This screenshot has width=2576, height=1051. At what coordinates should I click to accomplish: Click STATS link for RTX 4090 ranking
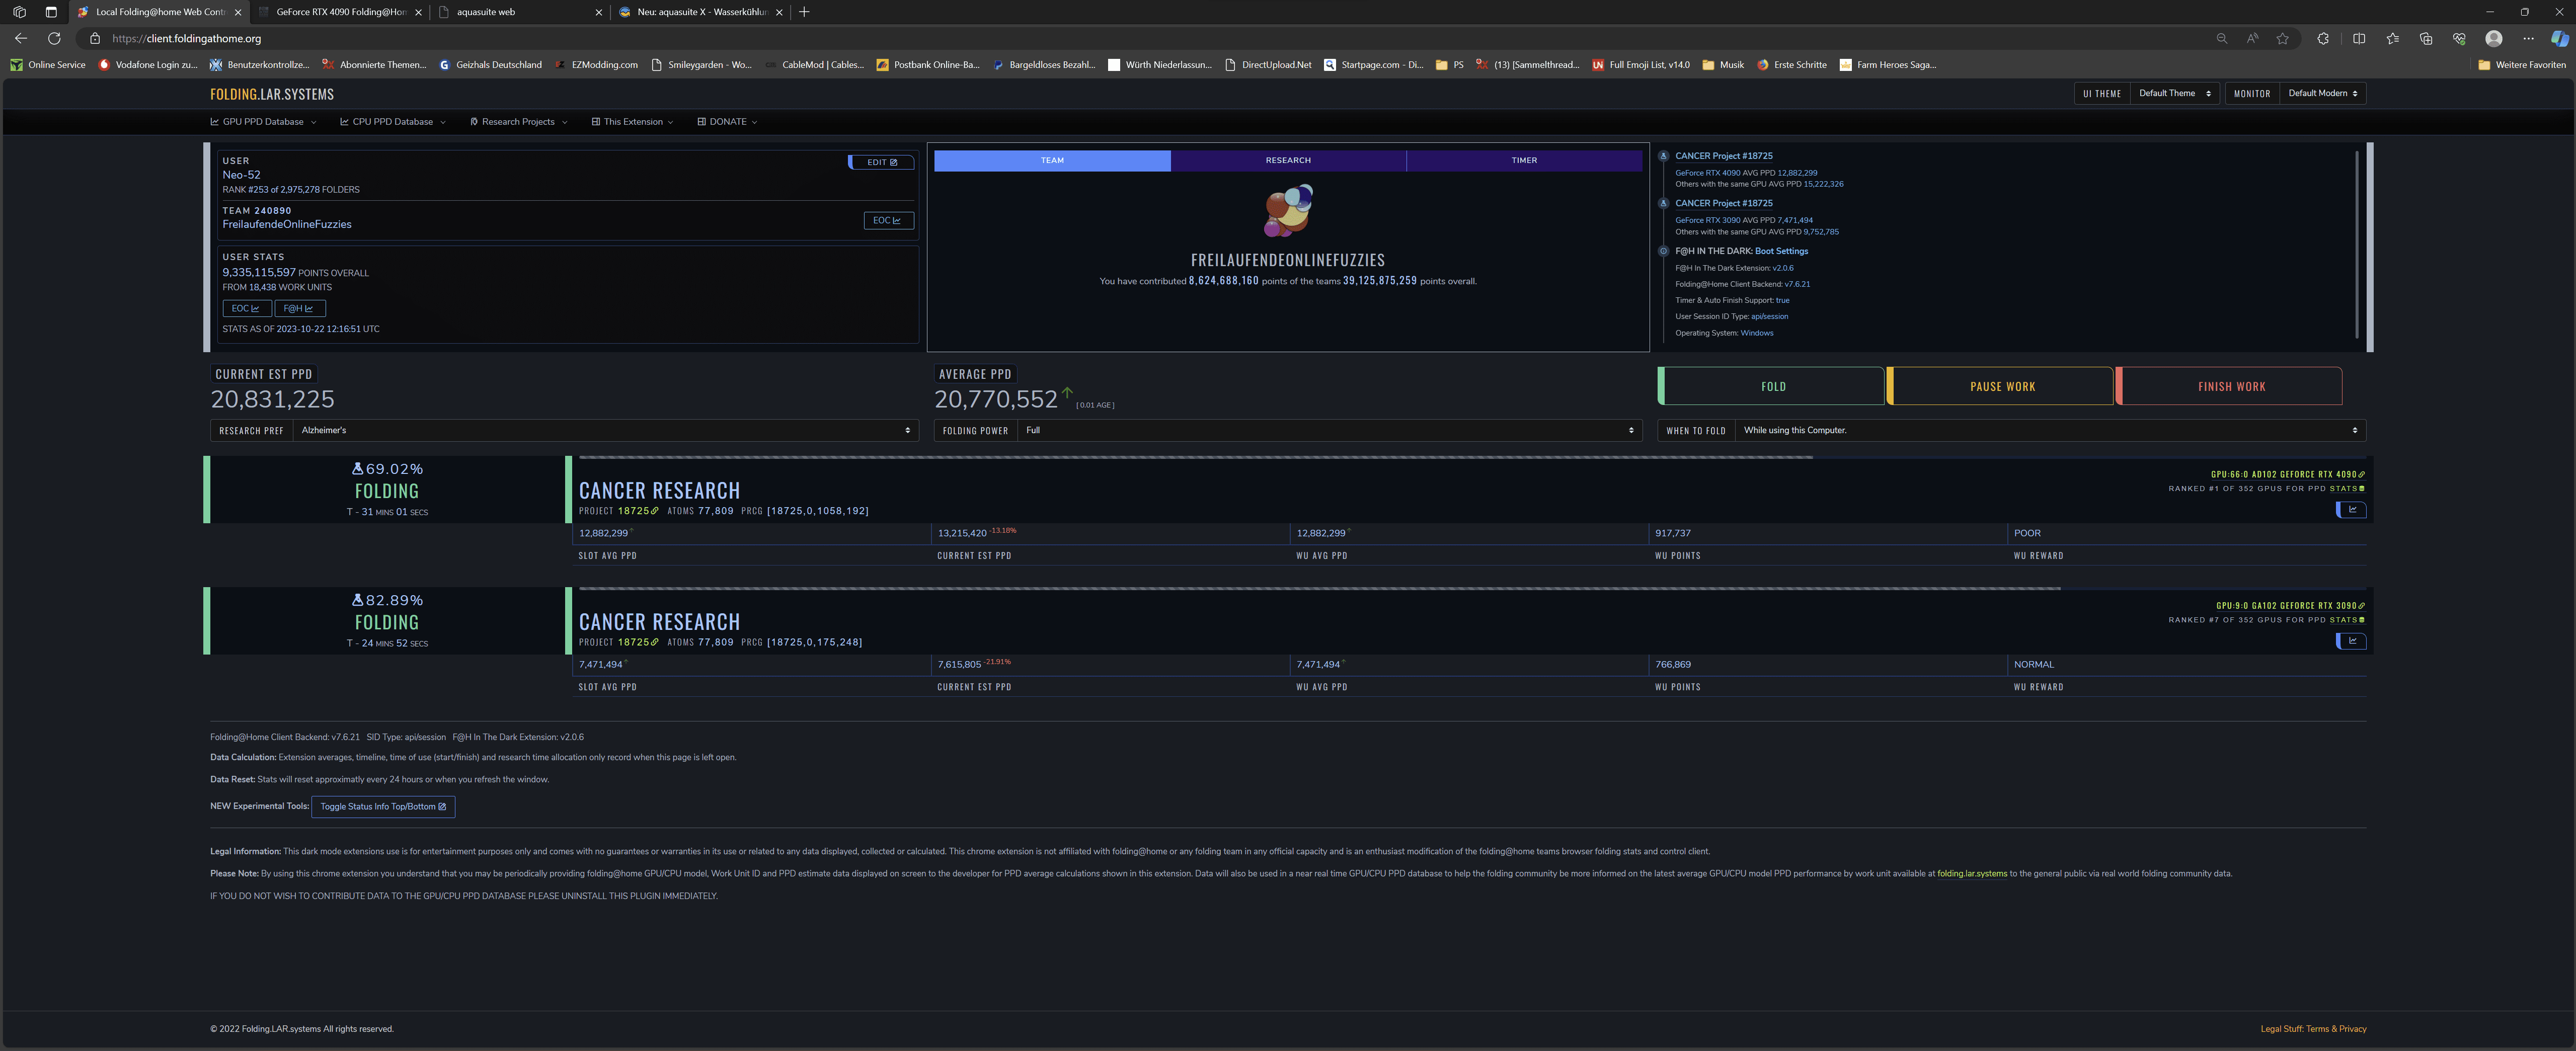[x=2346, y=489]
